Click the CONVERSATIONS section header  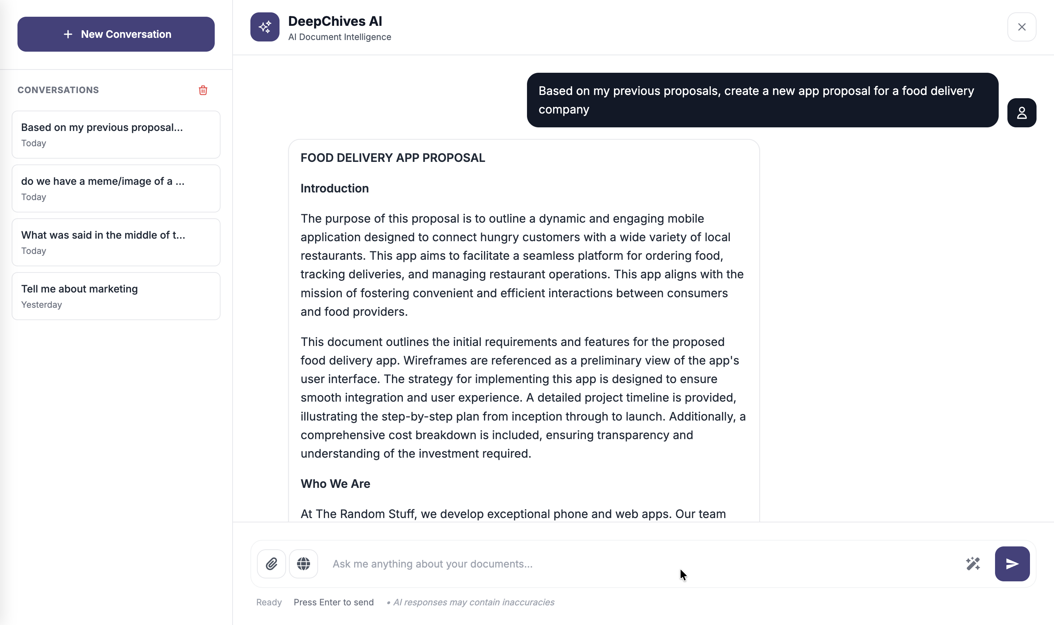coord(58,90)
